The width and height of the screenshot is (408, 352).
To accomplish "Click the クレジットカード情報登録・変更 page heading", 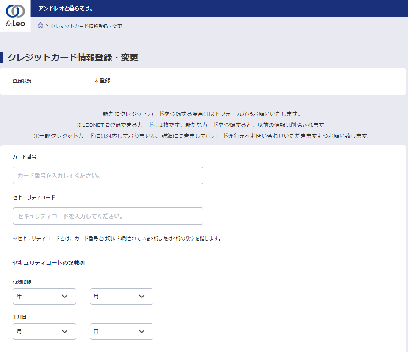I will (x=73, y=58).
